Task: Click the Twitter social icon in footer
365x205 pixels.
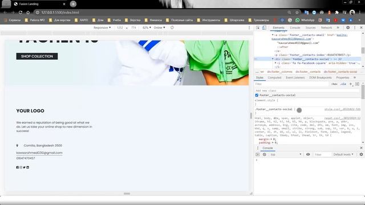Action: tap(24, 167)
